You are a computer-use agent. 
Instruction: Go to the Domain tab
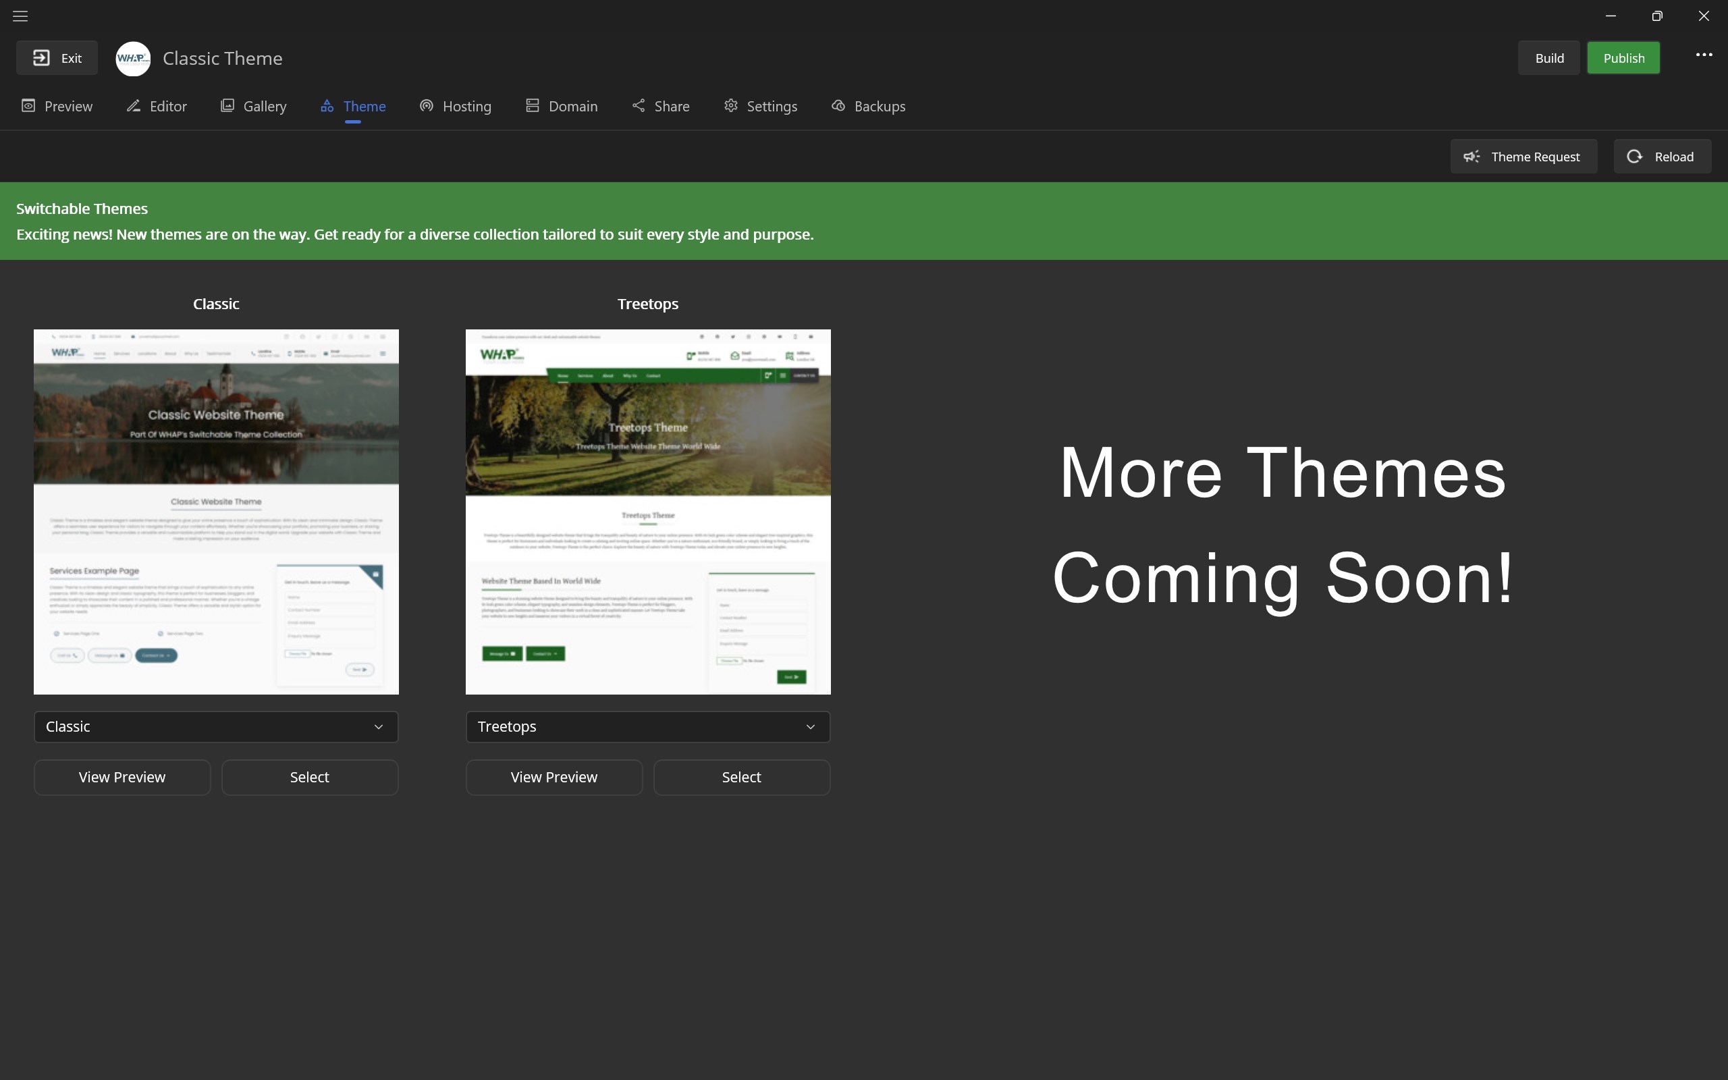562,107
